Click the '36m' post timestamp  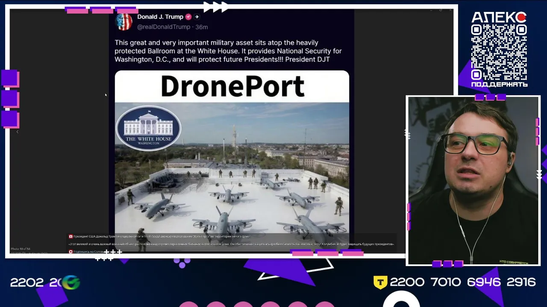(x=202, y=27)
